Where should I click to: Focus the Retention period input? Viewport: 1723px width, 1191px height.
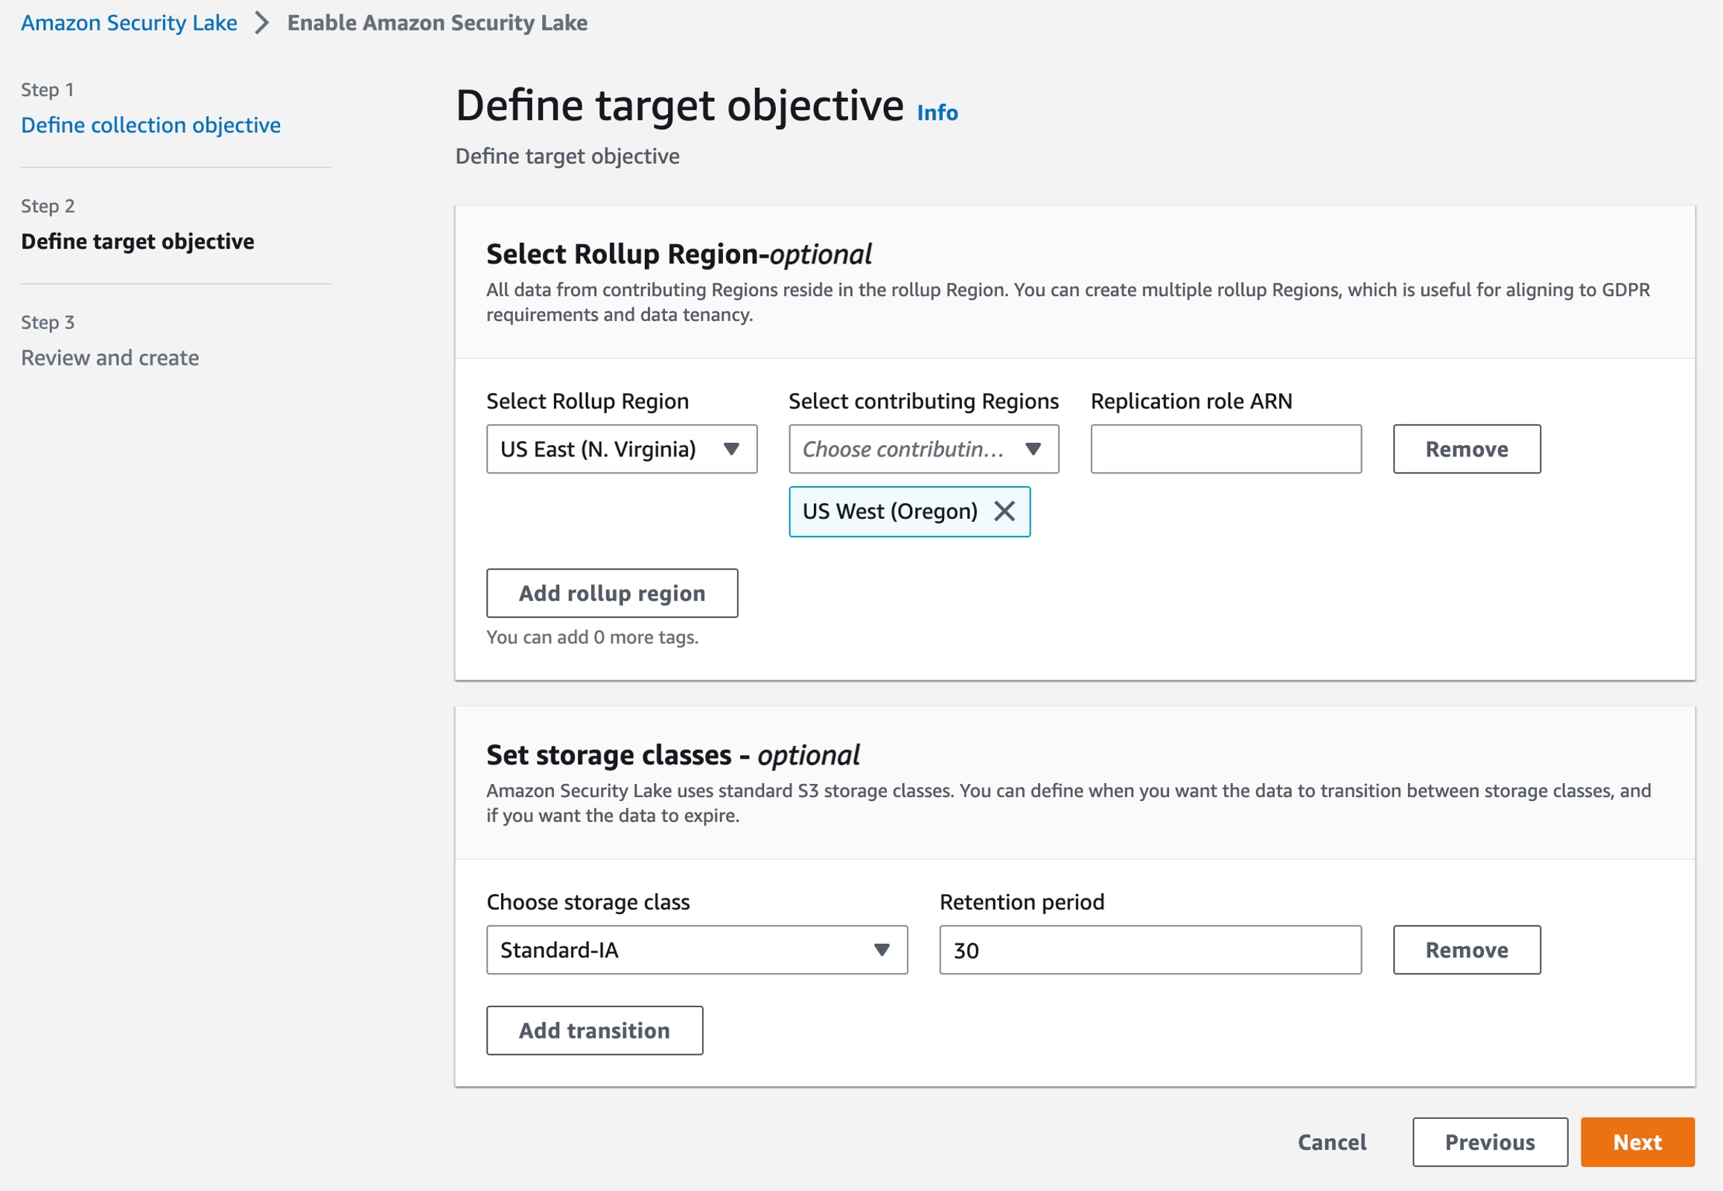click(x=1150, y=950)
